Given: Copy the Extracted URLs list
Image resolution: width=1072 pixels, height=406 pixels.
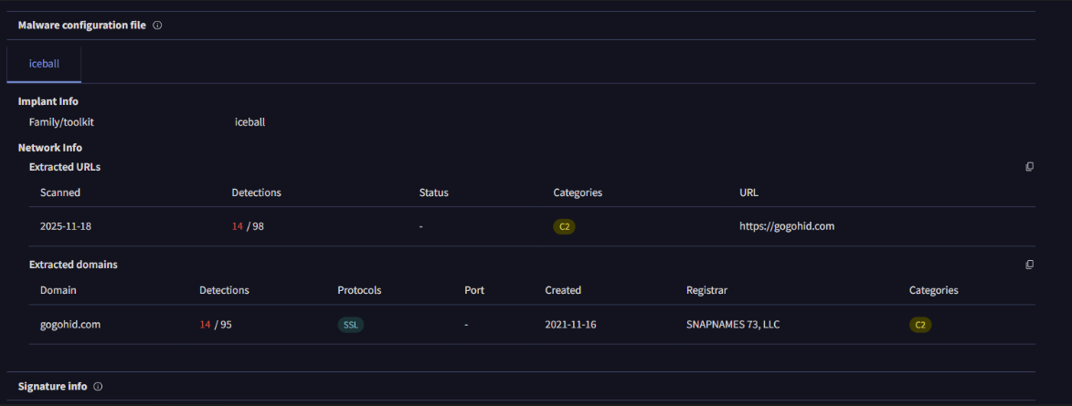Looking at the screenshot, I should coord(1029,167).
